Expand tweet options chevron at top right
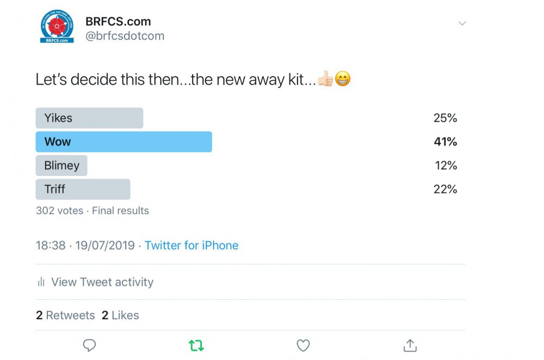 coord(462,23)
